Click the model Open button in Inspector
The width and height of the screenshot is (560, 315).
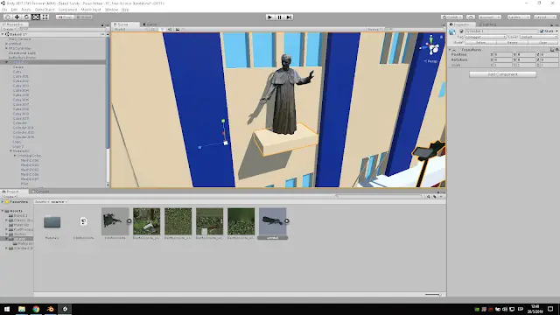click(x=542, y=43)
